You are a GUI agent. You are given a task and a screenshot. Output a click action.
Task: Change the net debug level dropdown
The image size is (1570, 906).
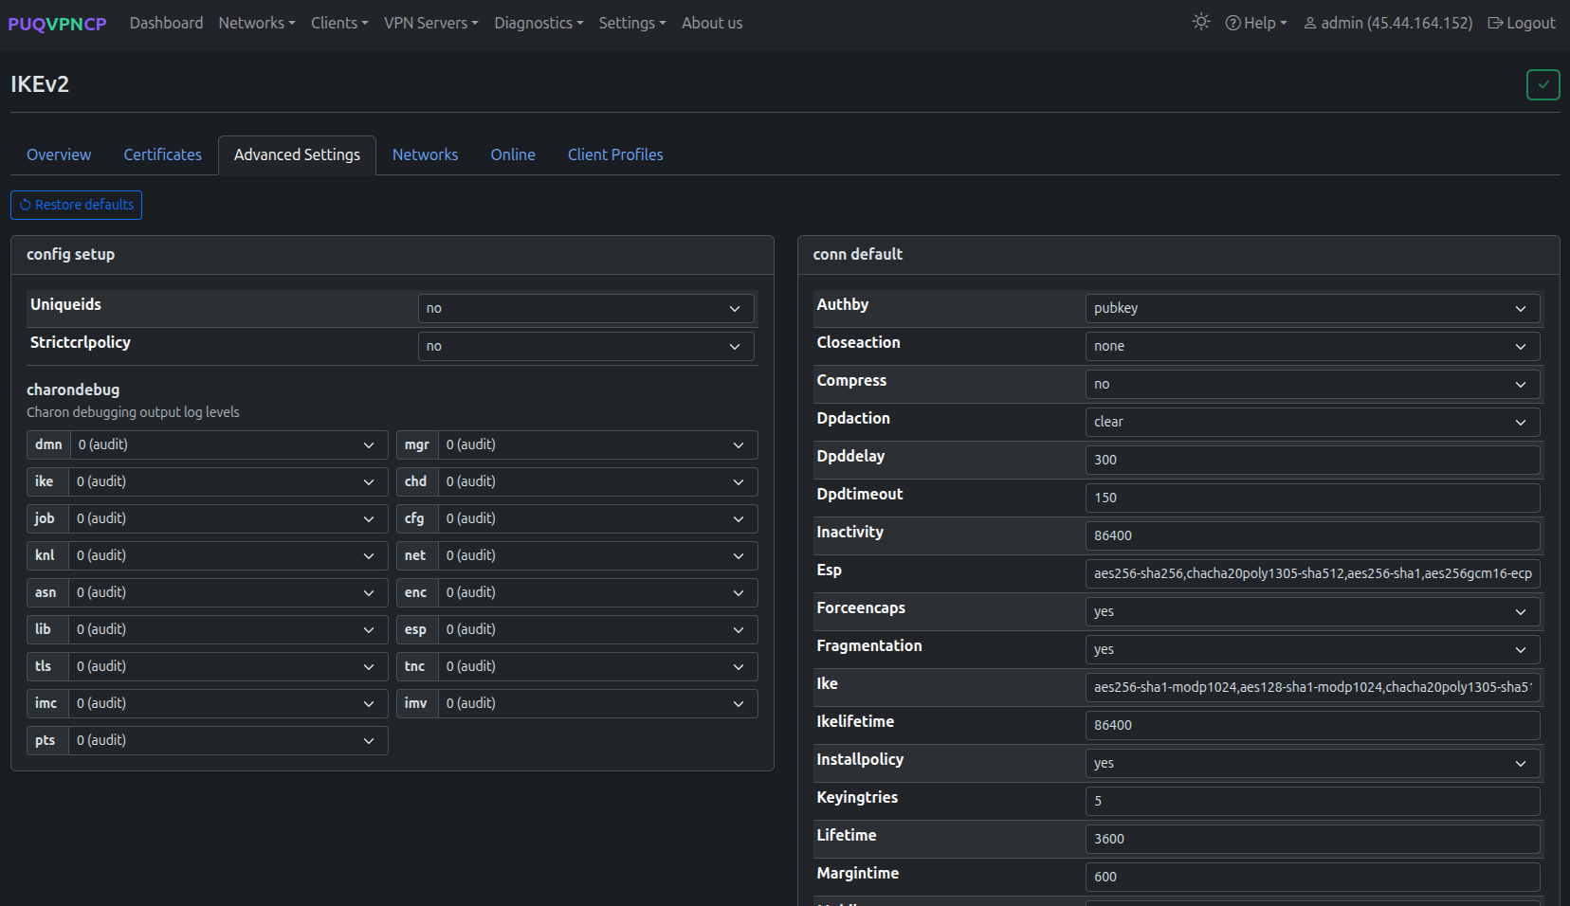(597, 555)
